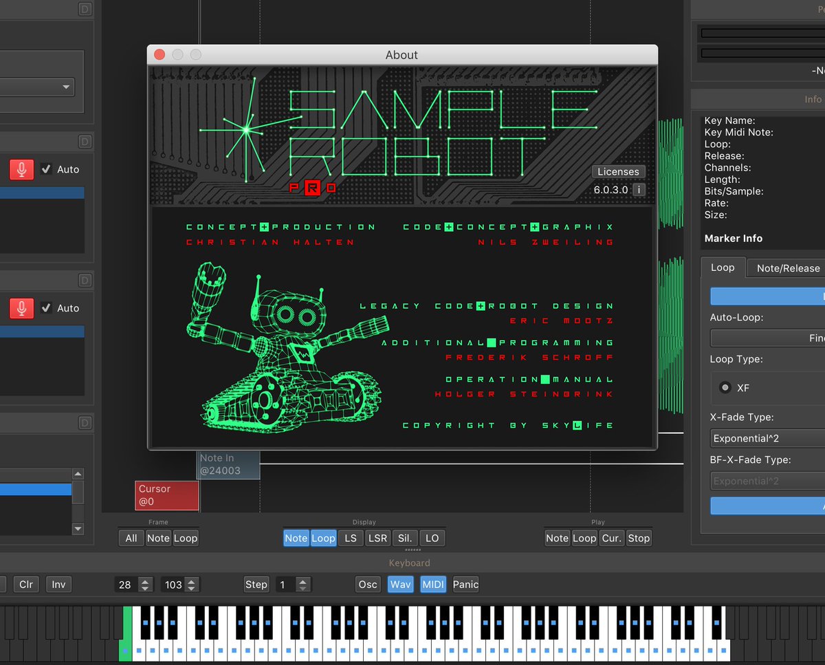
Task: Click stepper arrows beside the 103 value
Action: click(x=192, y=585)
